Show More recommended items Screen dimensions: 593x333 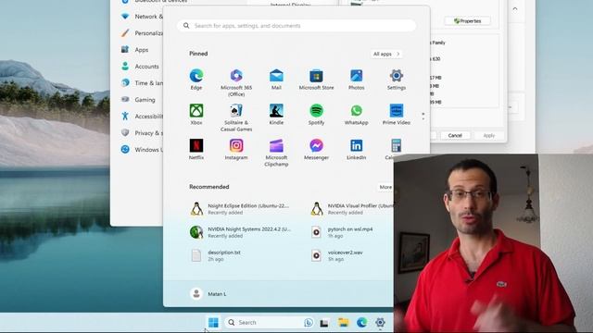[385, 187]
